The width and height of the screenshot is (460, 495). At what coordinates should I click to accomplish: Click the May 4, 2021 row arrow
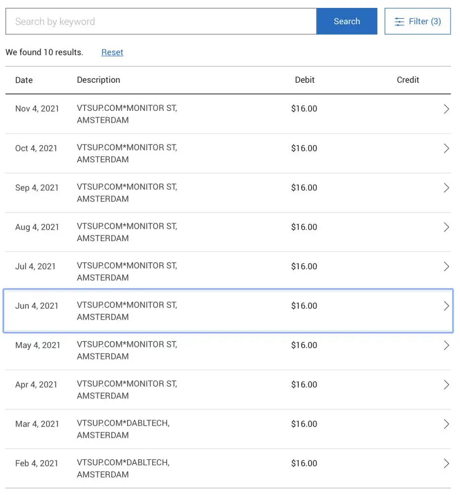pos(446,346)
